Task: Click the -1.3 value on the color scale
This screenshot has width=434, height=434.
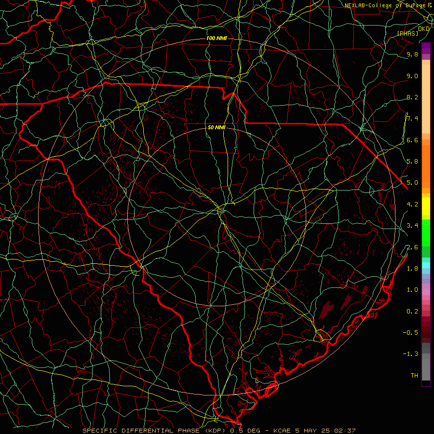Action: tap(410, 354)
